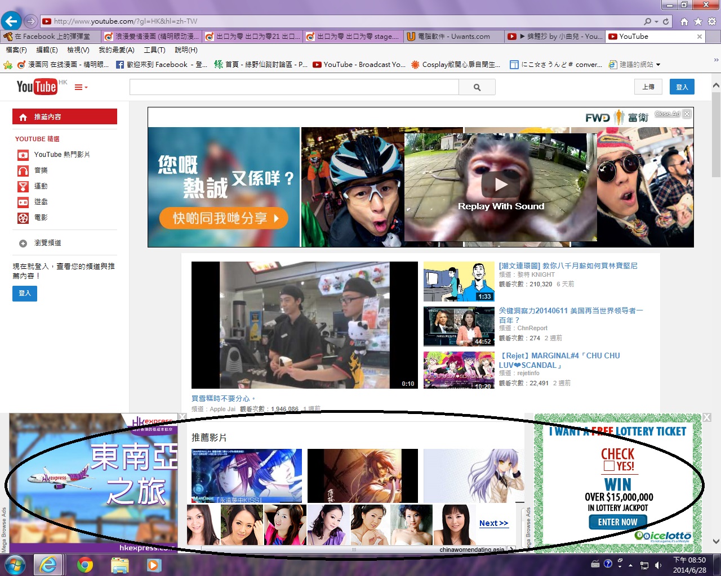
Task: Click the YouTube 熱門影片 sidebar icon
Action: click(x=23, y=155)
